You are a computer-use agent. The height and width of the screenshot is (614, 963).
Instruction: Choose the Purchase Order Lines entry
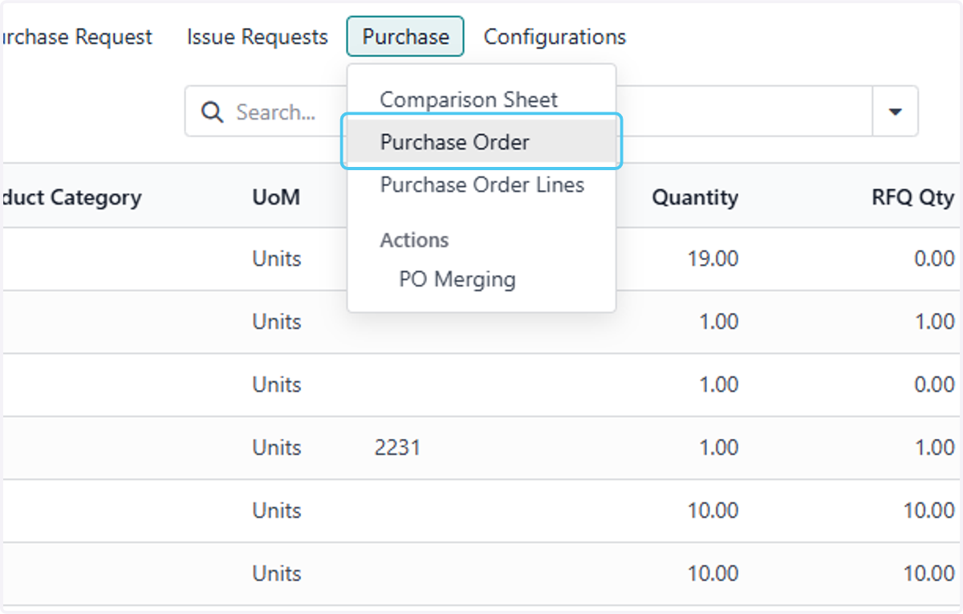481,185
